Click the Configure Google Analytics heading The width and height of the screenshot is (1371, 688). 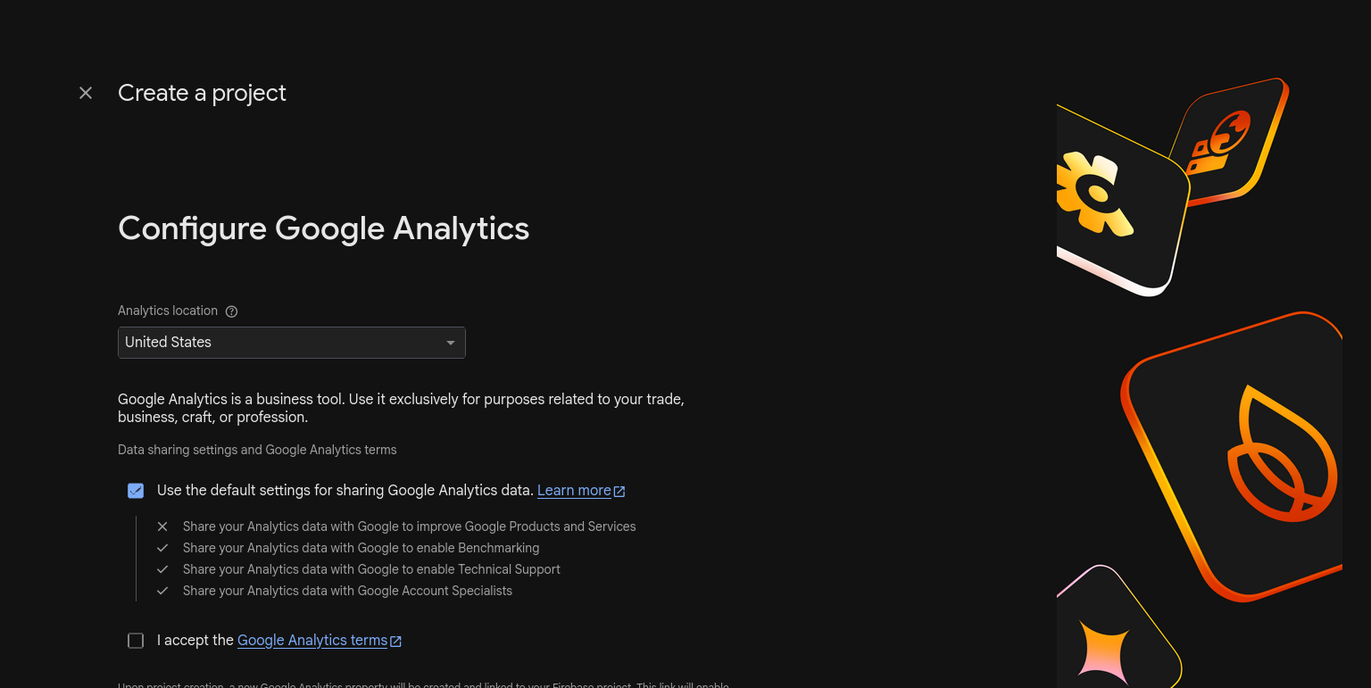click(323, 228)
